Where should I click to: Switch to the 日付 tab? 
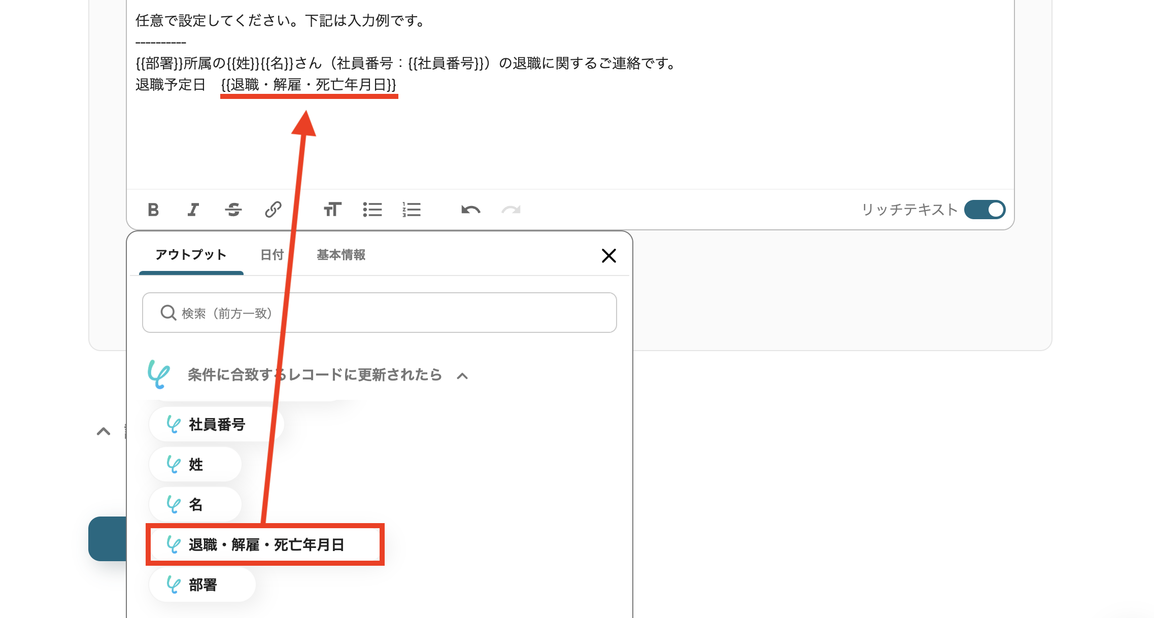point(272,255)
